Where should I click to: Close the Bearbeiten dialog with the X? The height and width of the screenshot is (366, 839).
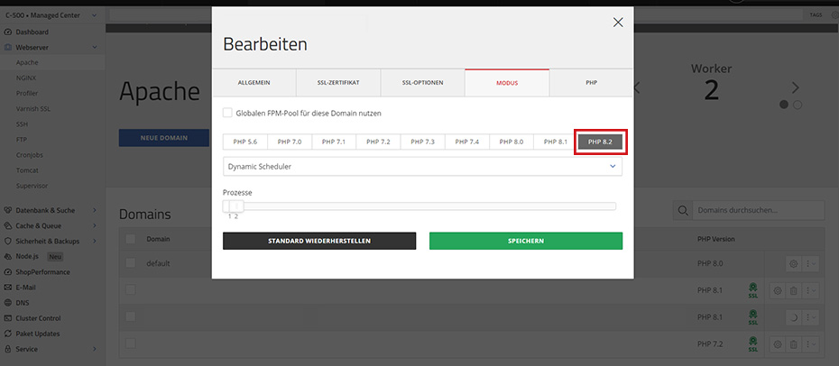click(618, 23)
